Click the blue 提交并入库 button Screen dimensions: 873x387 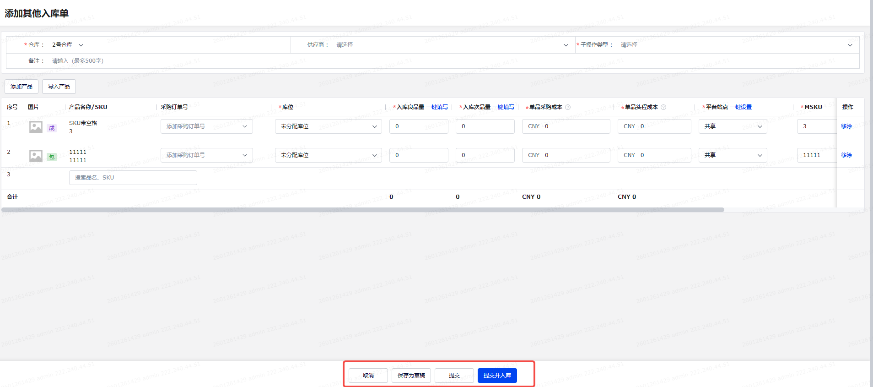click(x=497, y=376)
